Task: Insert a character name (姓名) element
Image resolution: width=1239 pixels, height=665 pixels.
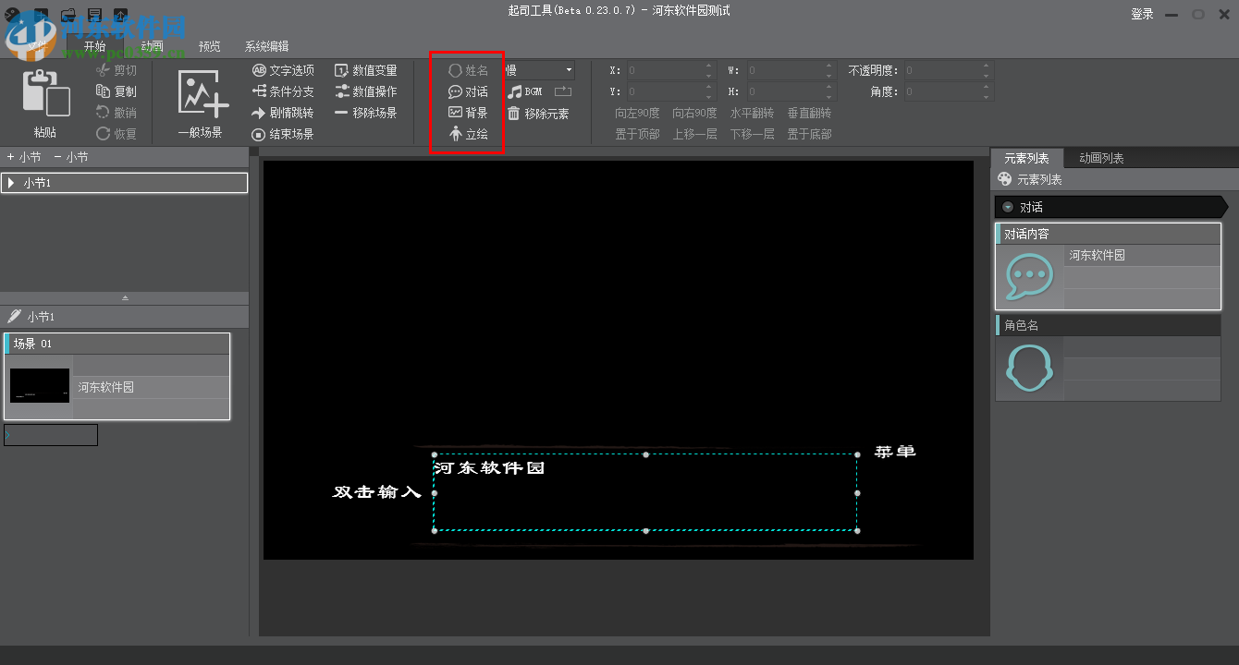Action: 469,70
